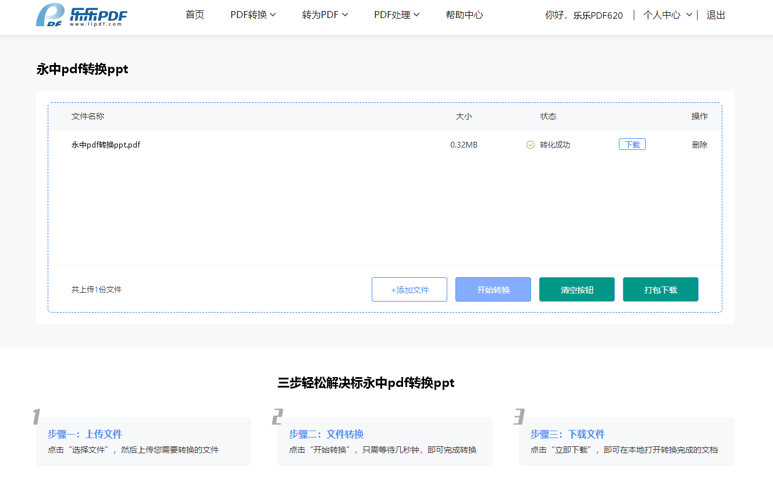
Task: Expand the 个人中心 dropdown
Action: pyautogui.click(x=668, y=15)
